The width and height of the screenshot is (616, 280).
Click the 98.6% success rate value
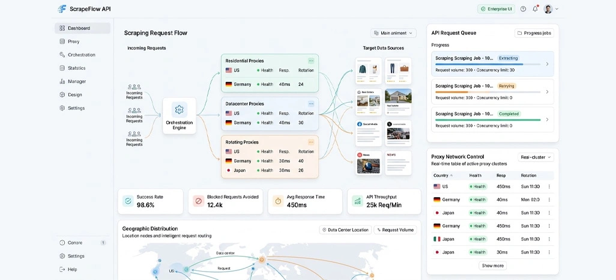click(x=145, y=205)
